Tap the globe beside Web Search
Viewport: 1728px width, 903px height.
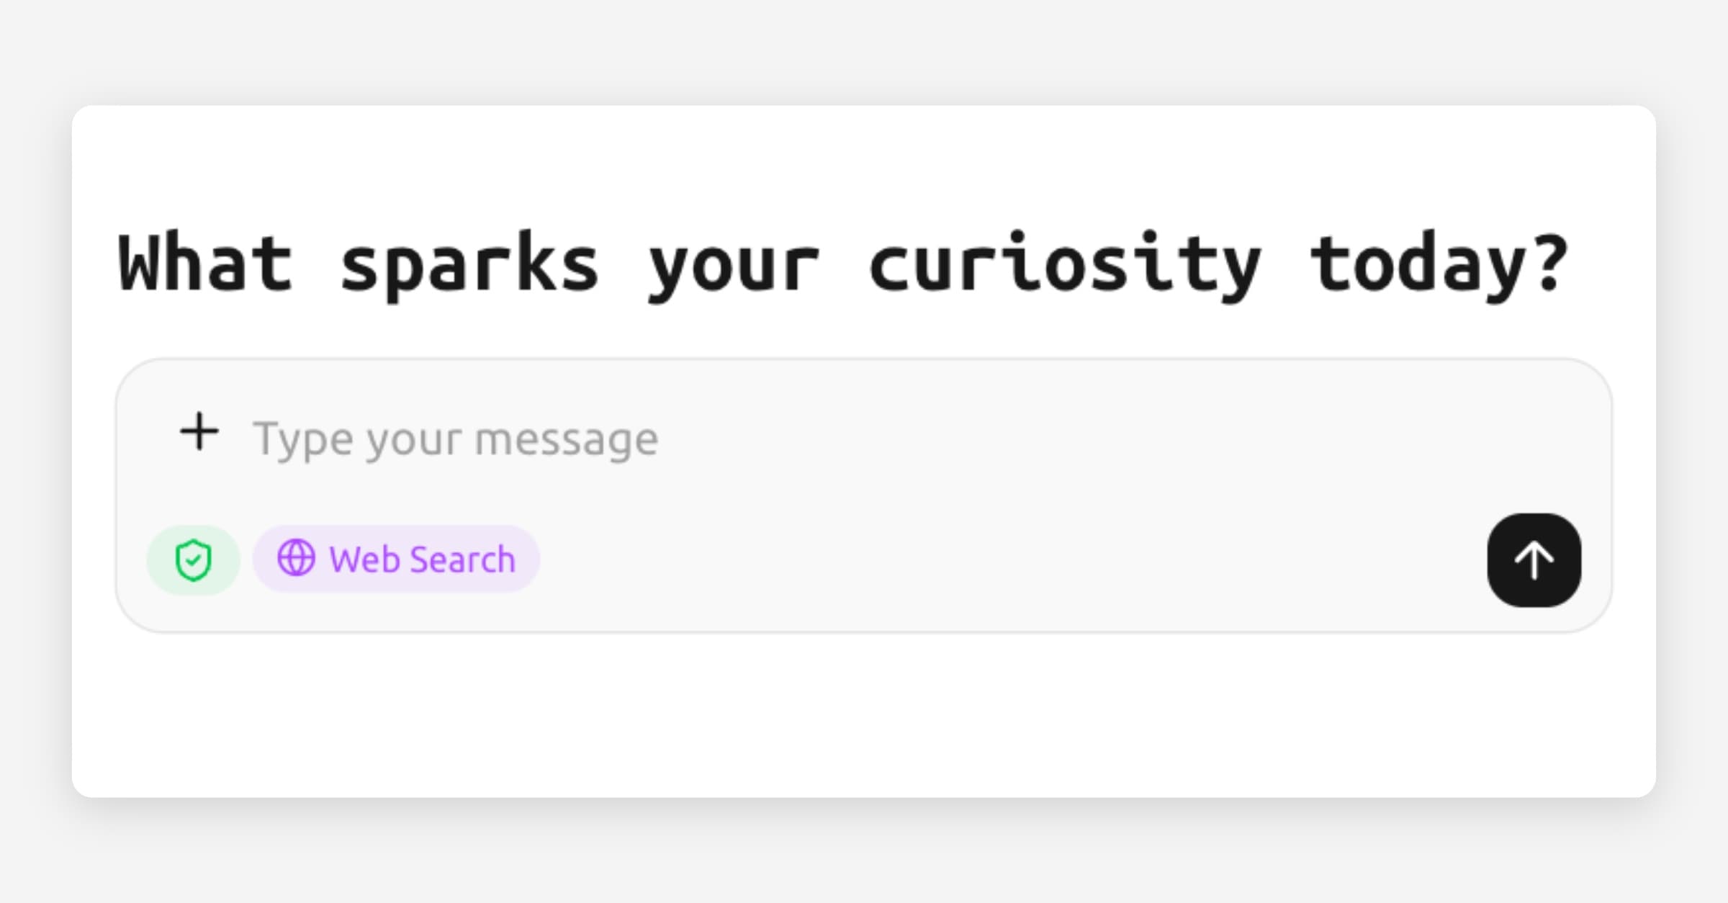[296, 558]
